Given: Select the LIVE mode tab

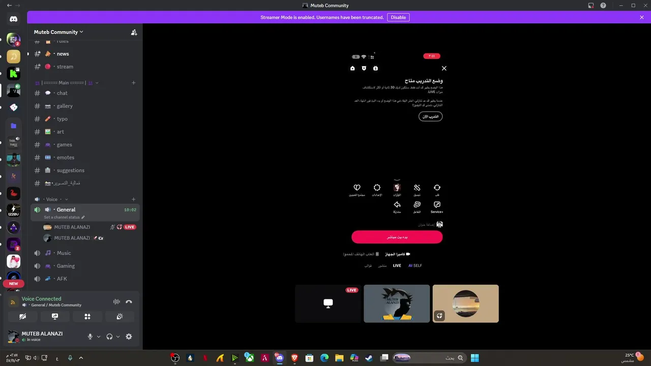Looking at the screenshot, I should click(397, 265).
